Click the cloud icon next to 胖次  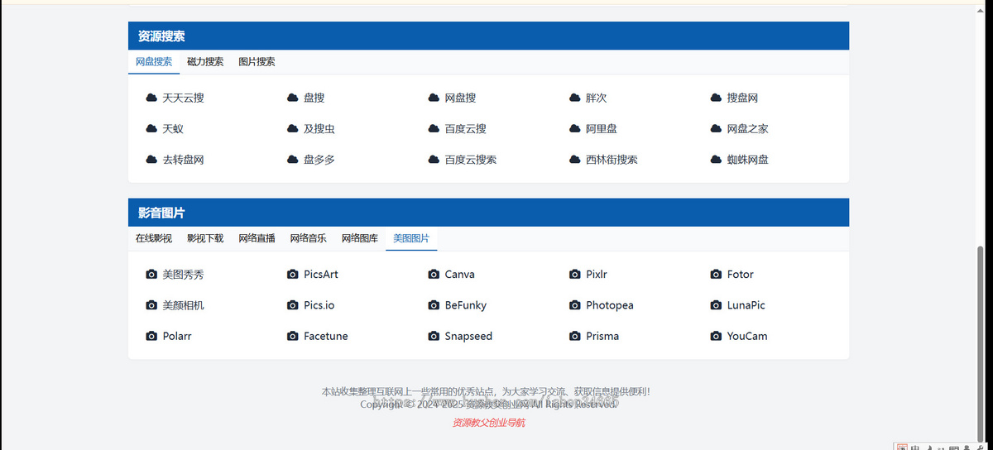pyautogui.click(x=575, y=98)
